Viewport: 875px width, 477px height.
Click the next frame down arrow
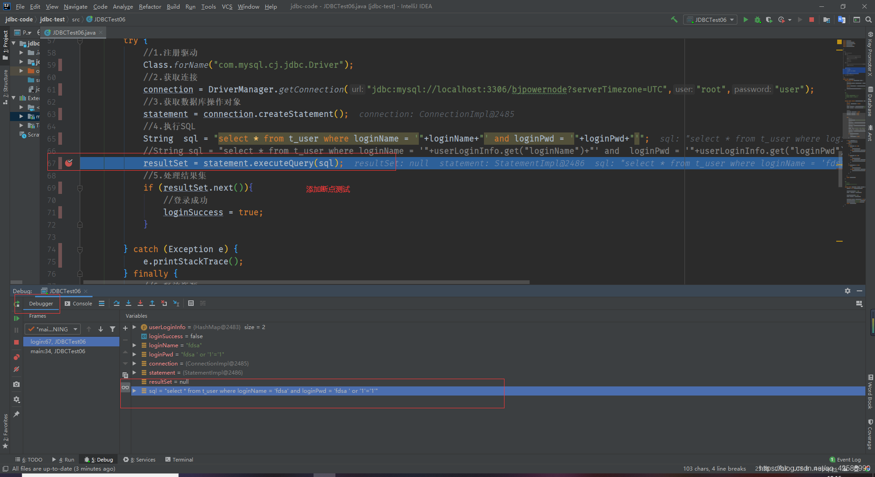pos(101,329)
